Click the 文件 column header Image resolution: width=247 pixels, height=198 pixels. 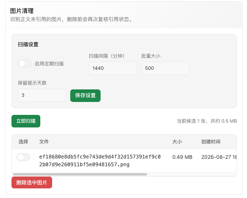click(x=44, y=141)
